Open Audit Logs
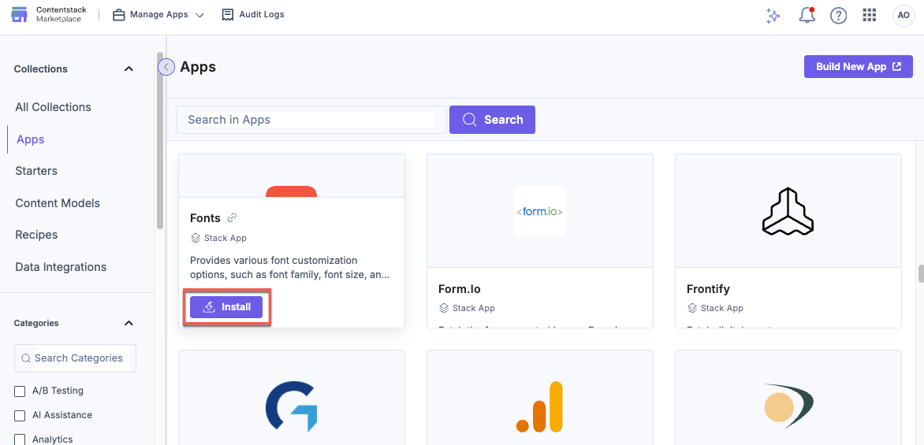Viewport: 924px width, 445px height. pos(253,15)
